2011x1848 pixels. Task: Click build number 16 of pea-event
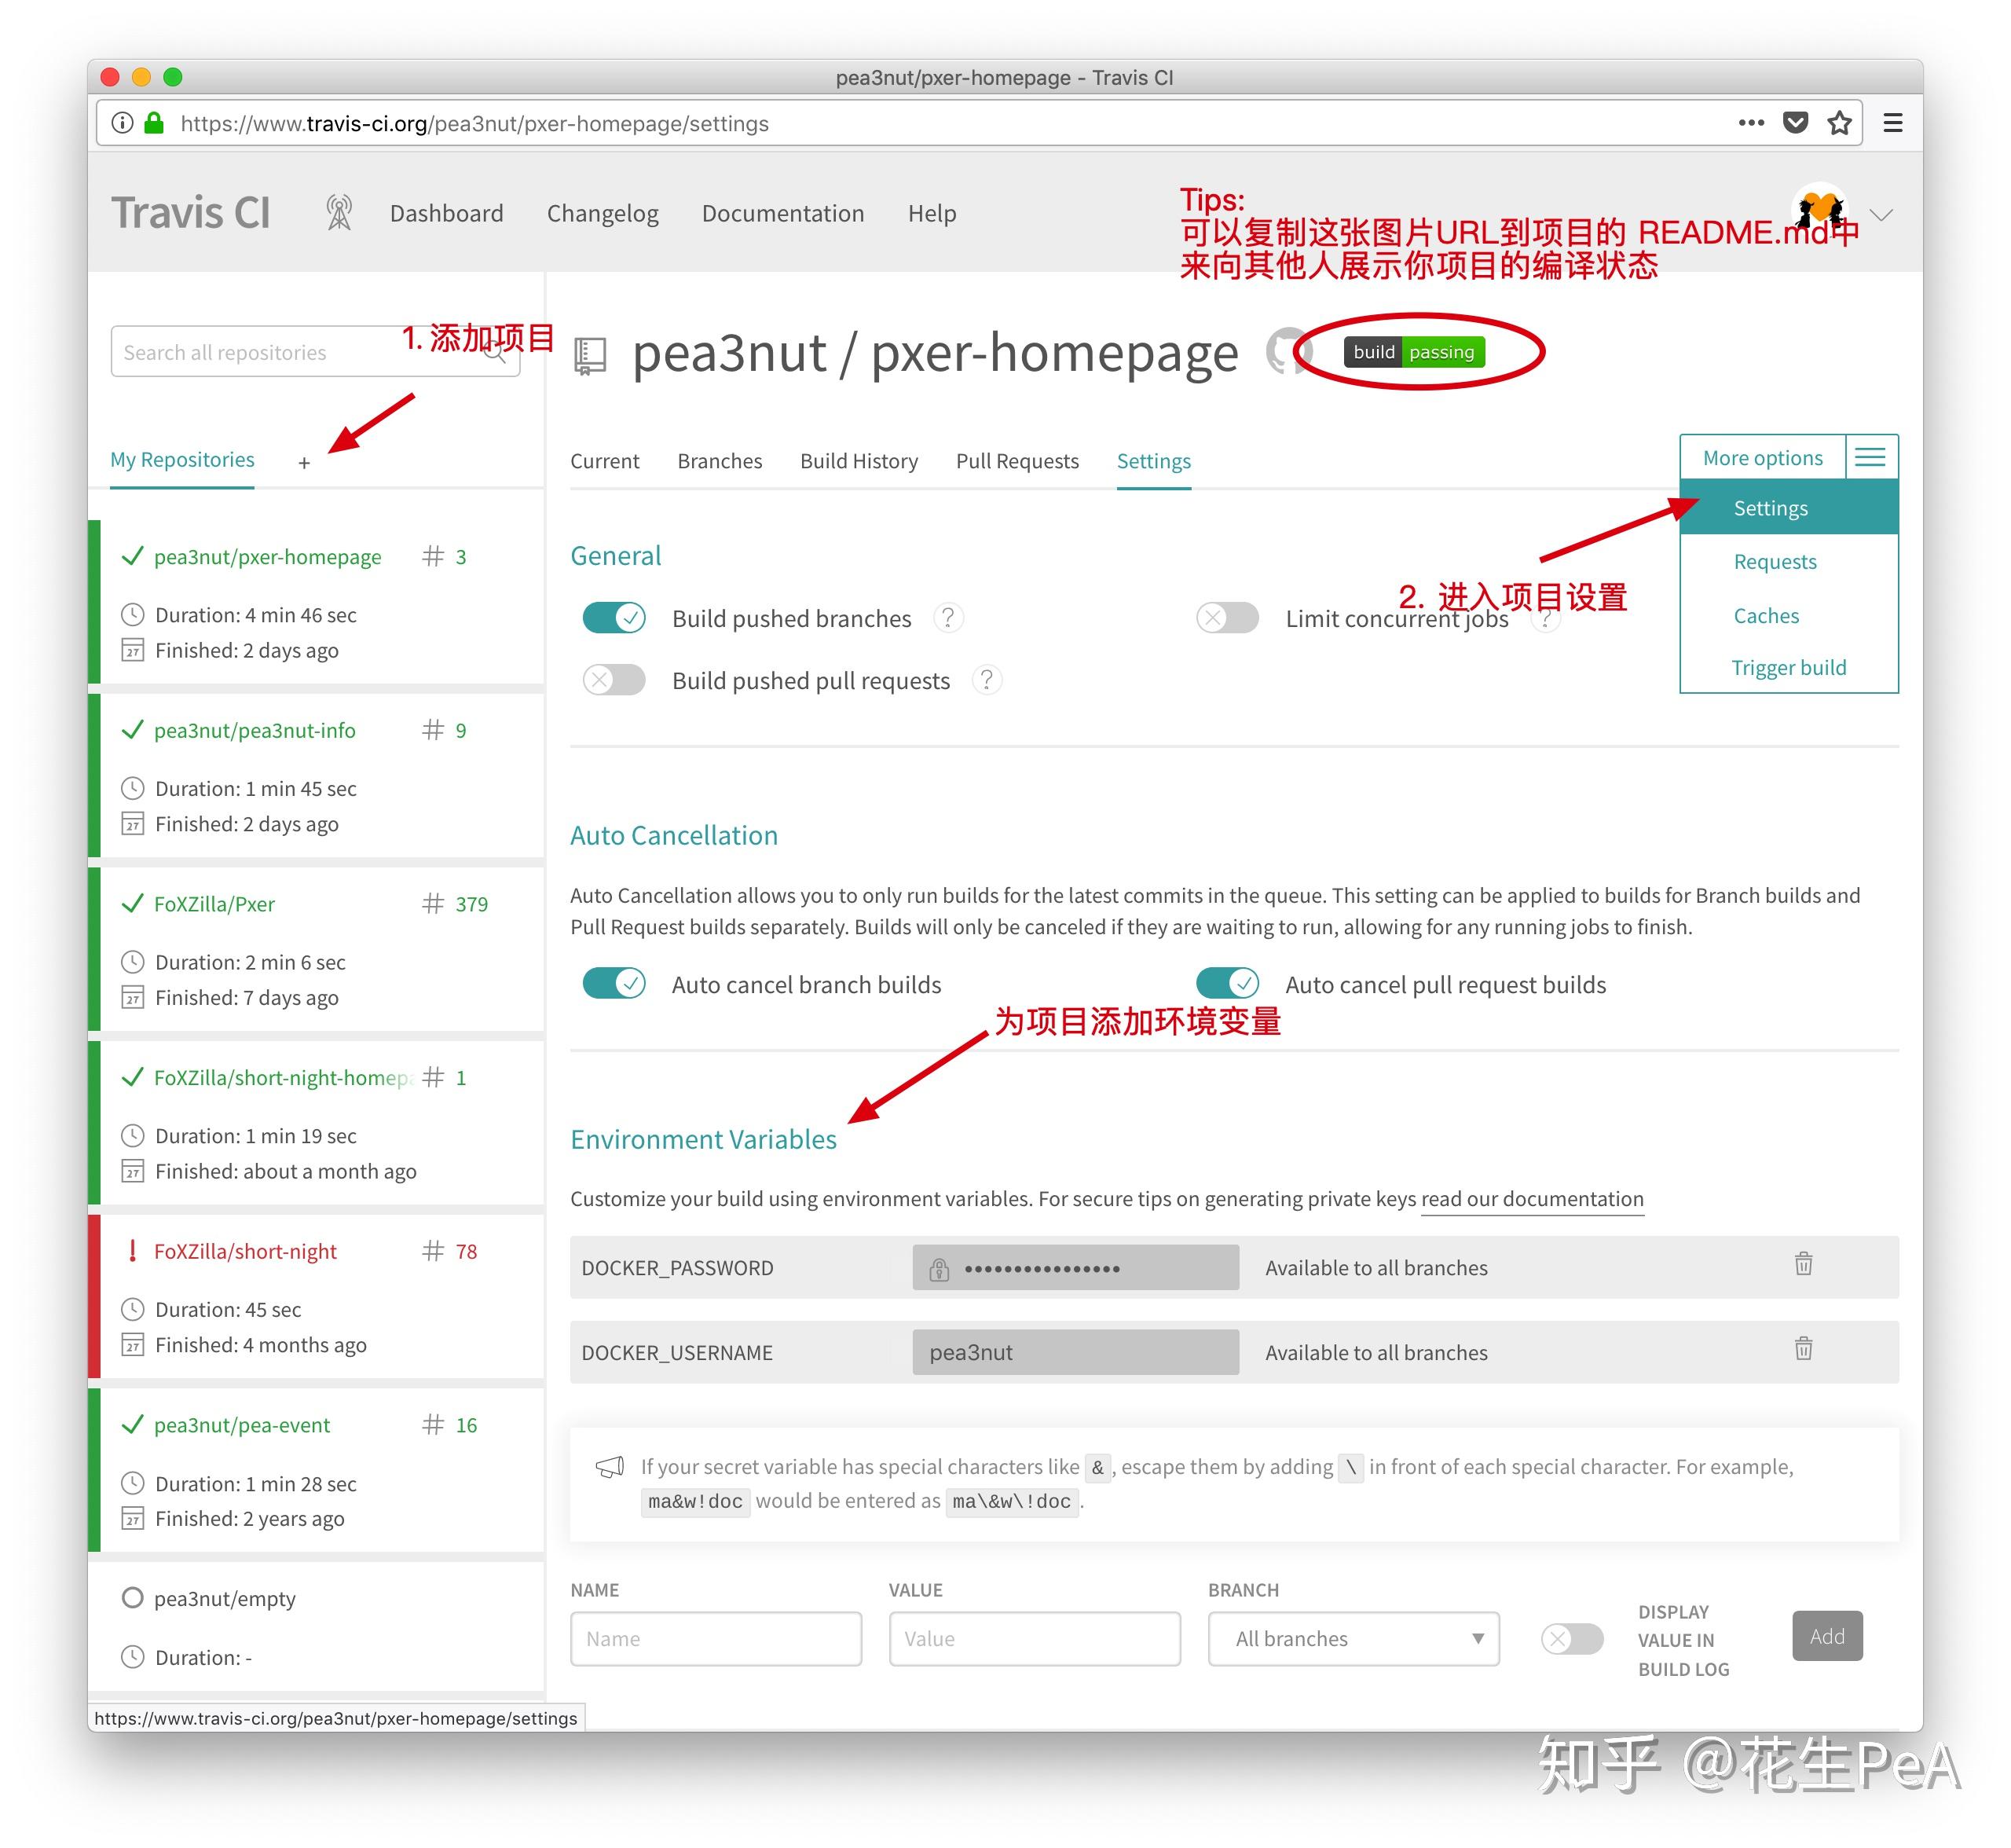tap(450, 1425)
